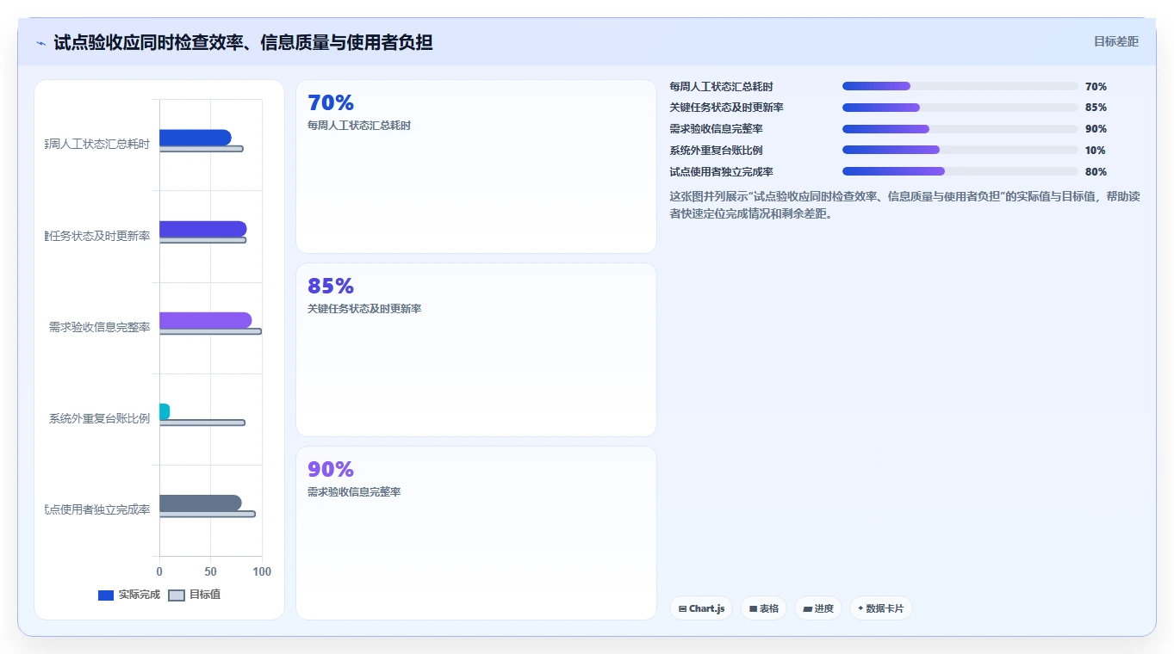Click the lightning icon beside the title
The height and width of the screenshot is (654, 1174).
pyautogui.click(x=40, y=43)
